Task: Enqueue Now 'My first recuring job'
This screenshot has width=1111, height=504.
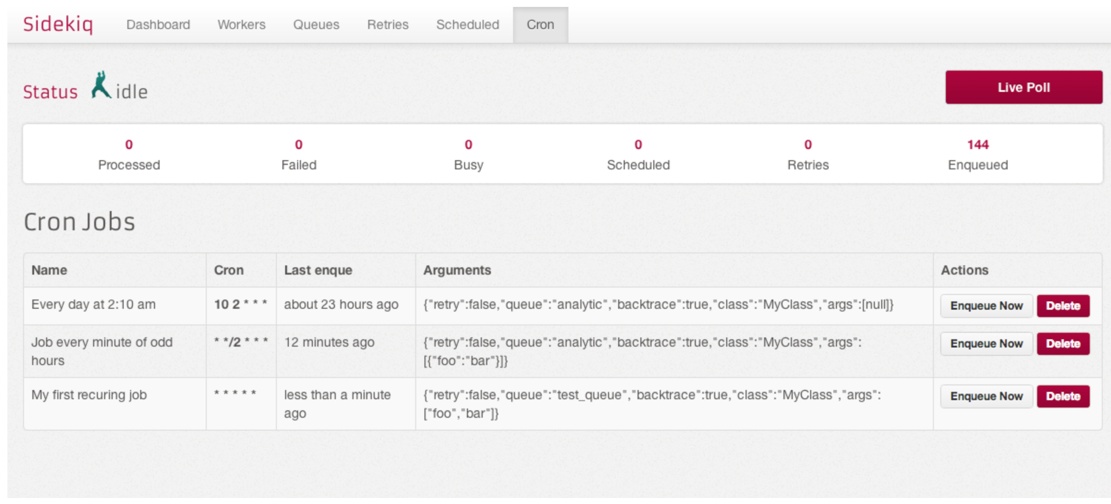Action: pyautogui.click(x=986, y=396)
